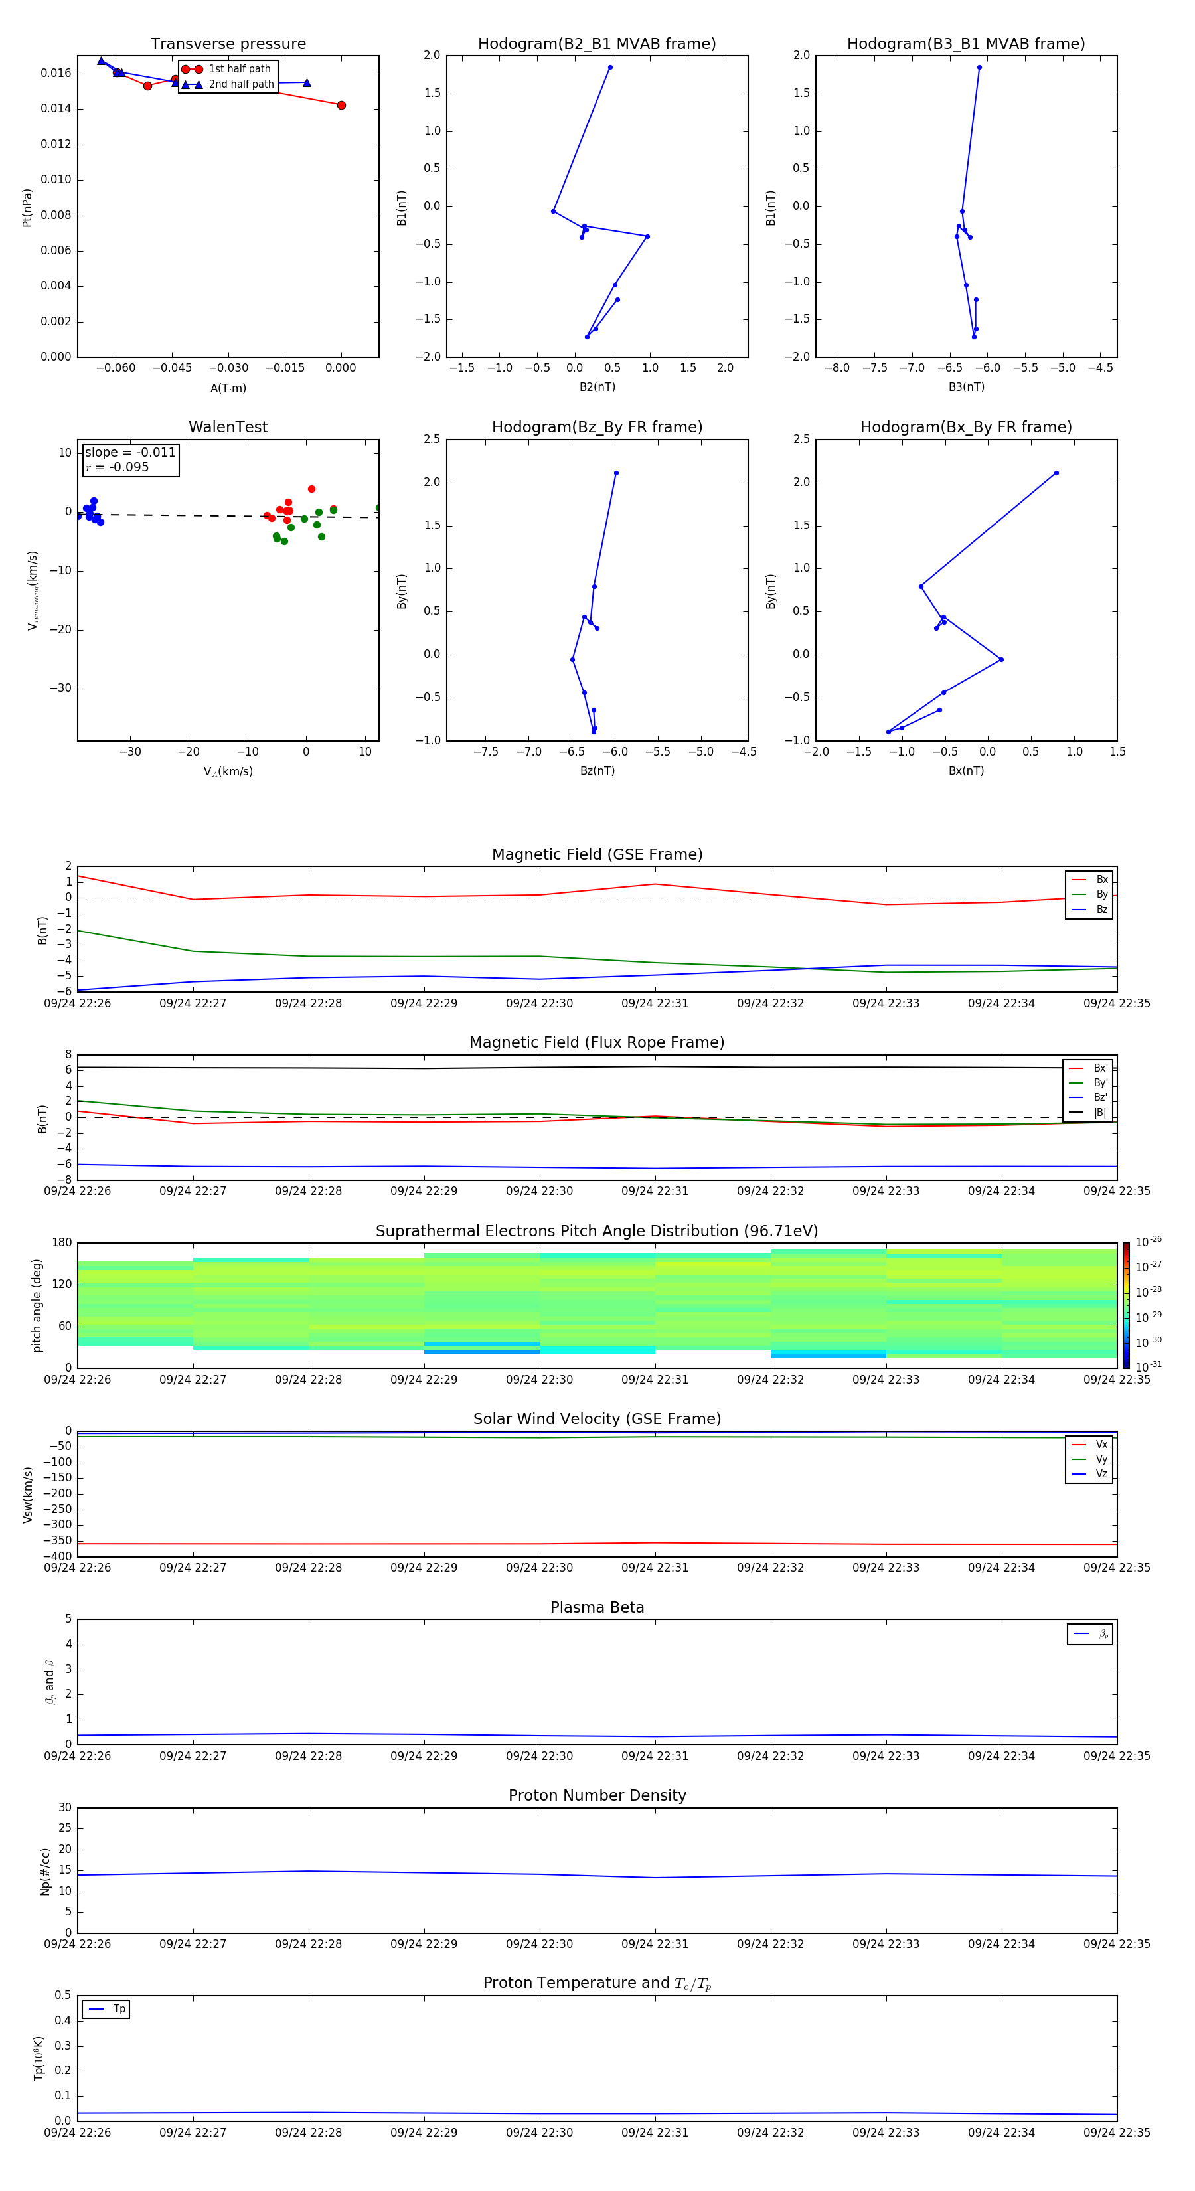This screenshot has height=2191, width=1195.
Task: Click the rightmost red point in Transverse pressure
Action: pos(341,106)
